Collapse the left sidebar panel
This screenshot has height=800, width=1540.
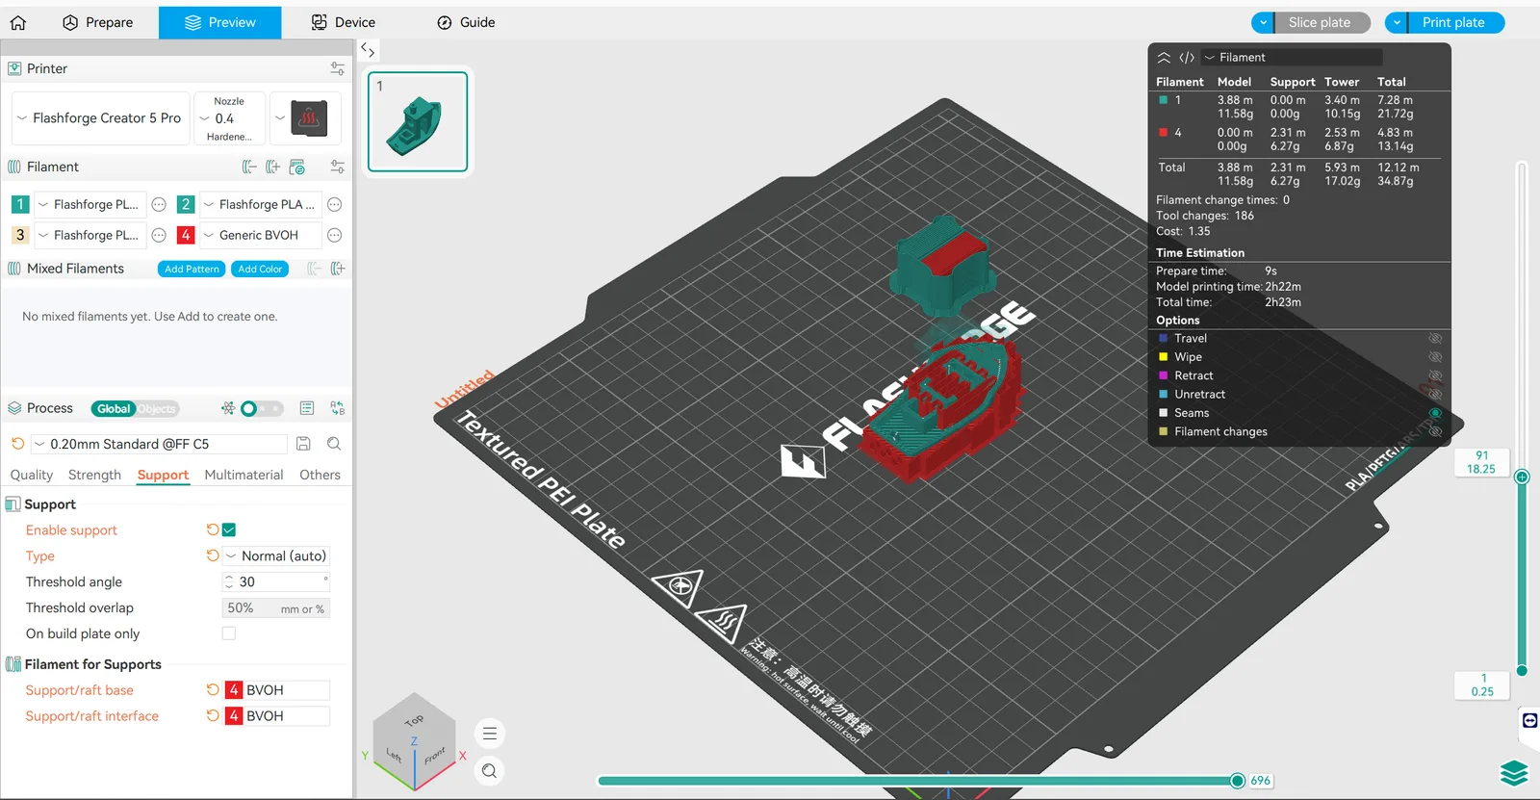[x=368, y=50]
